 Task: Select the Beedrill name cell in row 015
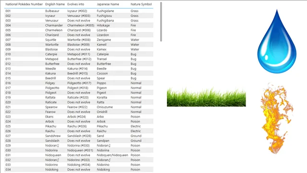(50, 78)
